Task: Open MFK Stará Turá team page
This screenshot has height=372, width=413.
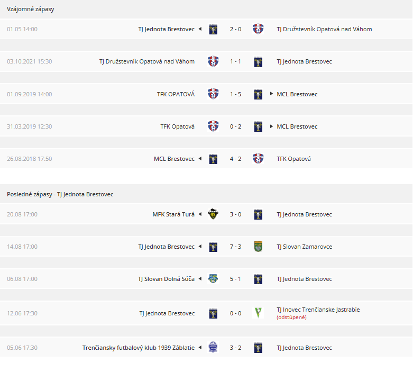Action: click(173, 214)
